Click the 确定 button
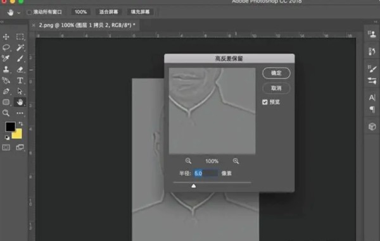Viewport: 380px width, 241px height. tap(276, 73)
